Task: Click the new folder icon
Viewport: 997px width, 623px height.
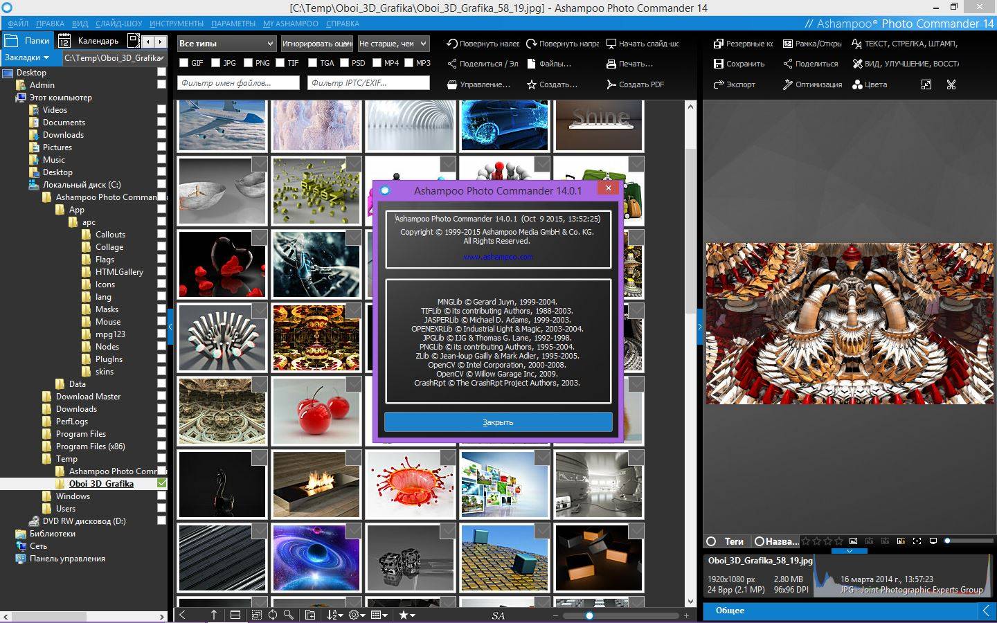Action: click(310, 615)
